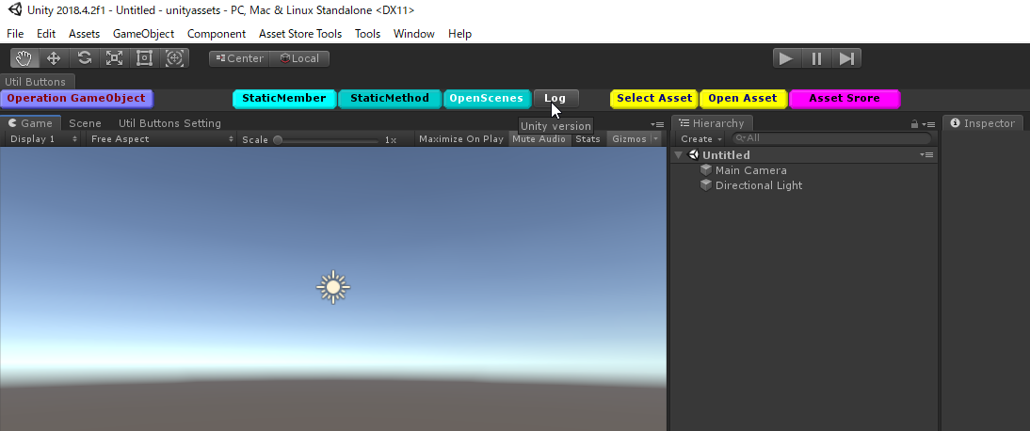Open the Gizmos dropdown arrow
The width and height of the screenshot is (1030, 431).
tap(655, 138)
